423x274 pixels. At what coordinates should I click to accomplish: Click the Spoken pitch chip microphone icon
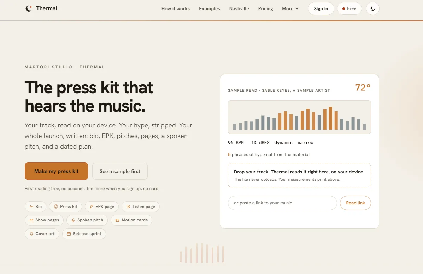pyautogui.click(x=73, y=220)
